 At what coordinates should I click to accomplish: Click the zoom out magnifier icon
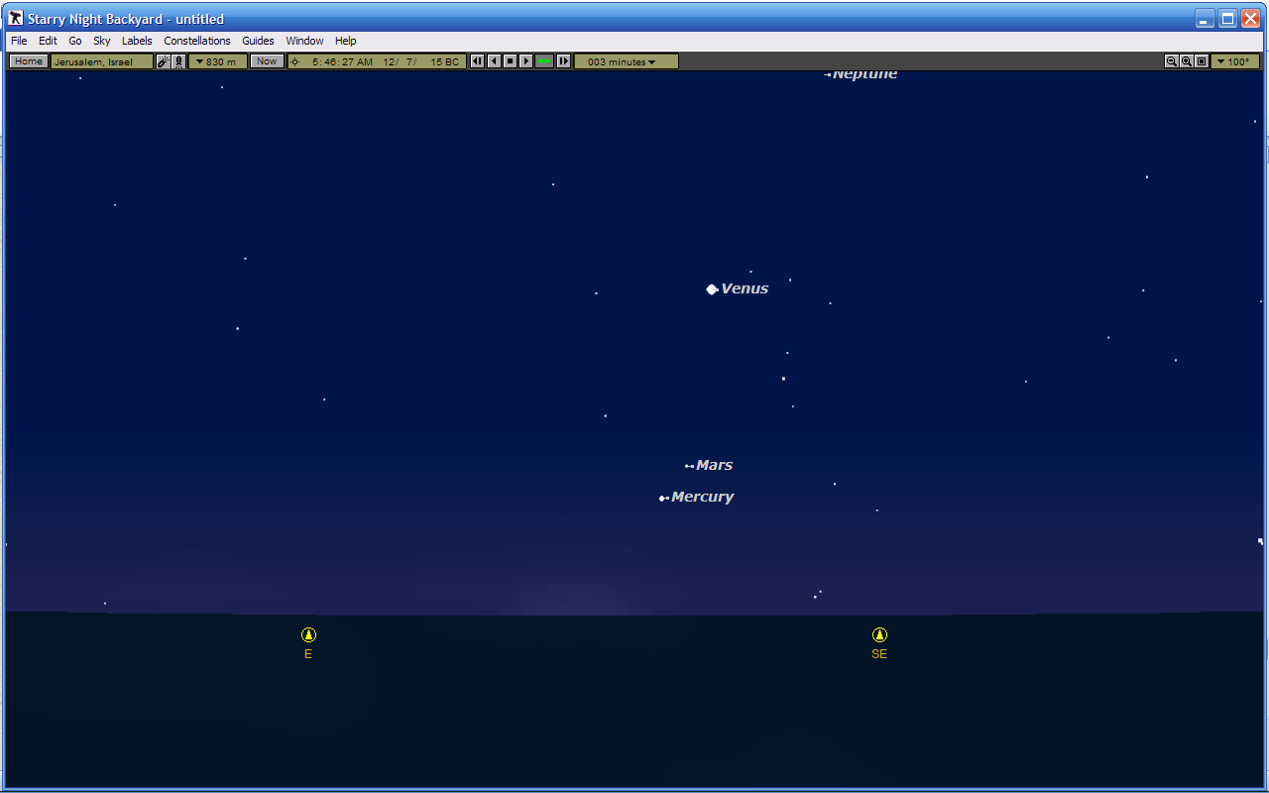[1172, 61]
